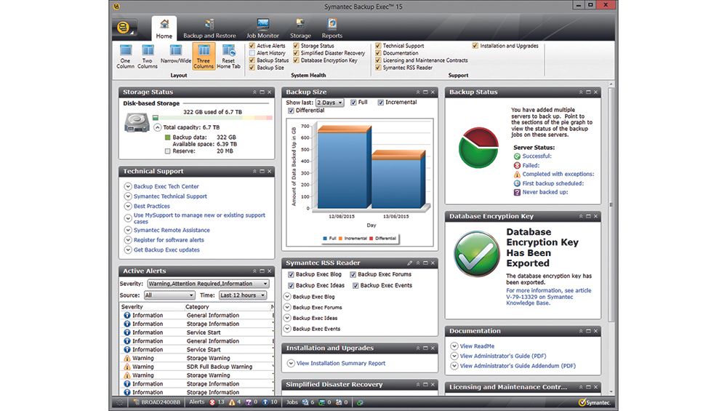The width and height of the screenshot is (727, 411).
Task: Expand Backup Exec Events feed
Action: tap(287, 328)
